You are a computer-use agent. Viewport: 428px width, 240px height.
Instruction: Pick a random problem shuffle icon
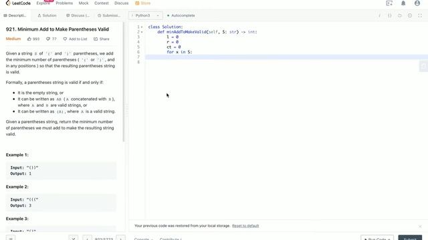[x=74, y=239]
